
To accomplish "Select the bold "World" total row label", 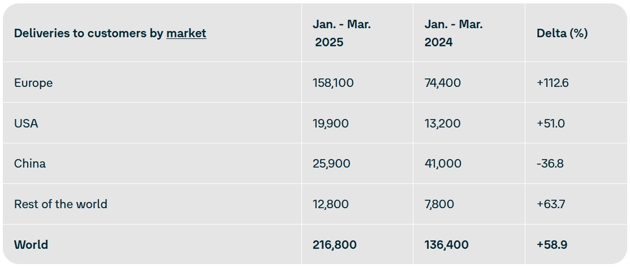I will [x=31, y=245].
